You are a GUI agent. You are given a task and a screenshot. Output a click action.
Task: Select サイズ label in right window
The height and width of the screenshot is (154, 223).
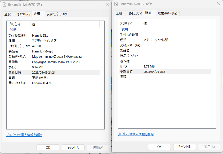(x=124, y=66)
